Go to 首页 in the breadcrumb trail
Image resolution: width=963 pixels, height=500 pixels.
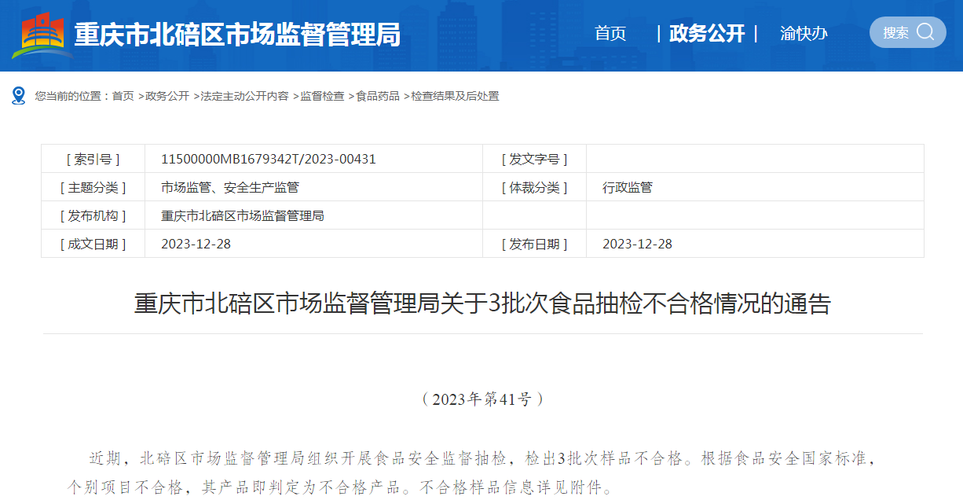point(123,96)
